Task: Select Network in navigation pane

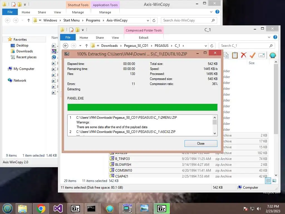Action: click(20, 81)
